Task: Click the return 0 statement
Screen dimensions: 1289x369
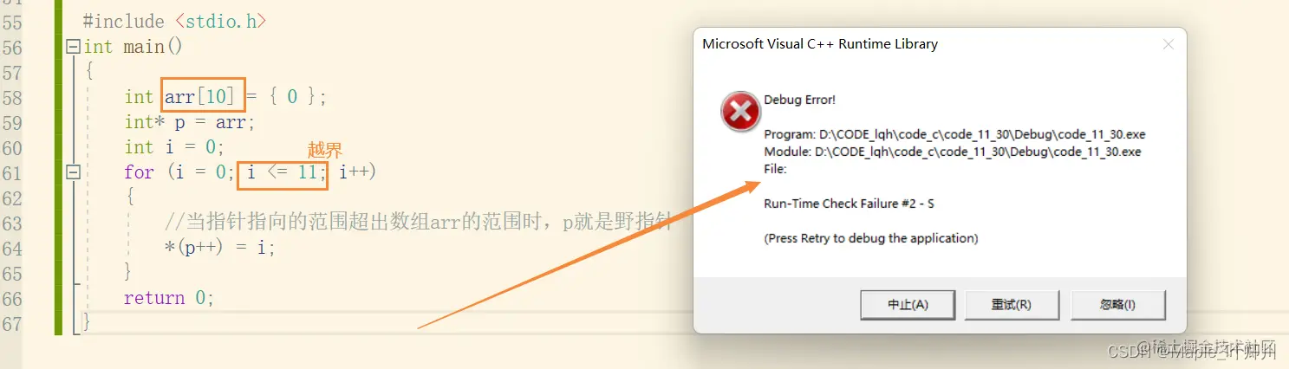Action: pyautogui.click(x=169, y=298)
